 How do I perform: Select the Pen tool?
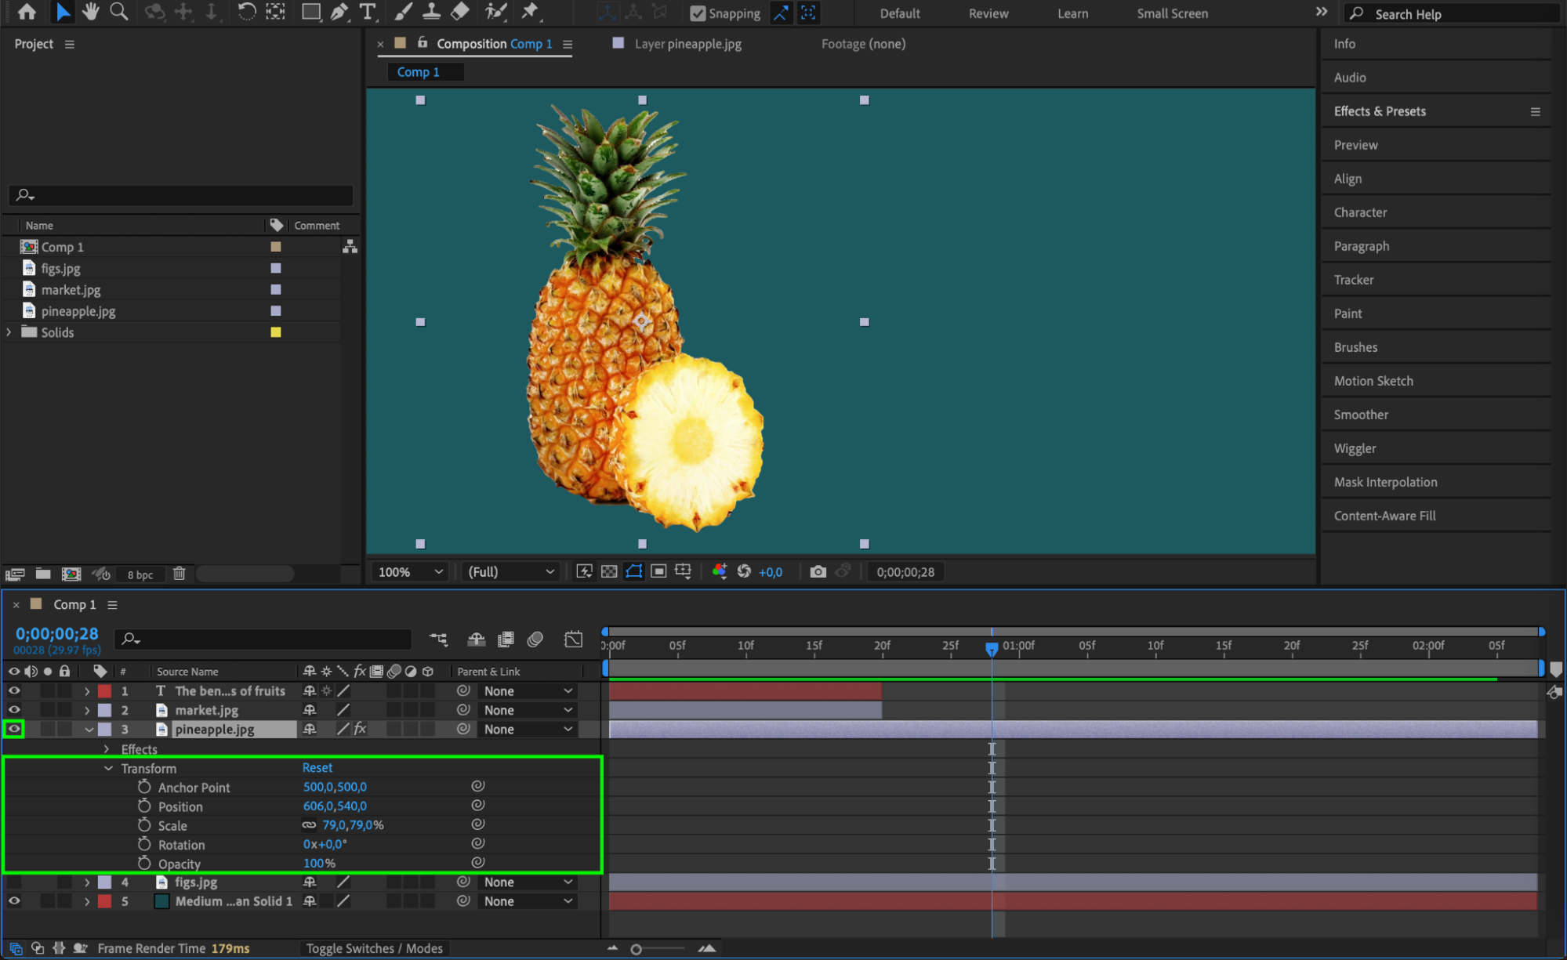(339, 12)
